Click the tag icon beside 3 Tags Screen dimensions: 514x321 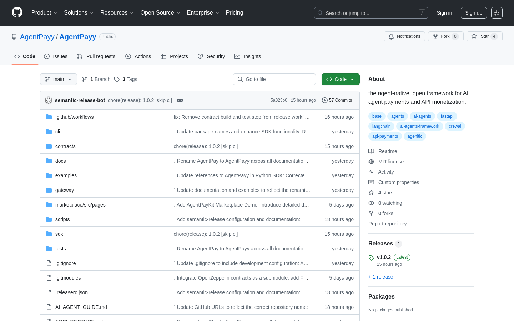(117, 79)
